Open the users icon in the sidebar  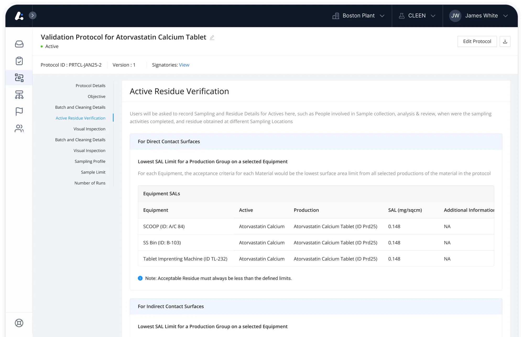(x=19, y=128)
